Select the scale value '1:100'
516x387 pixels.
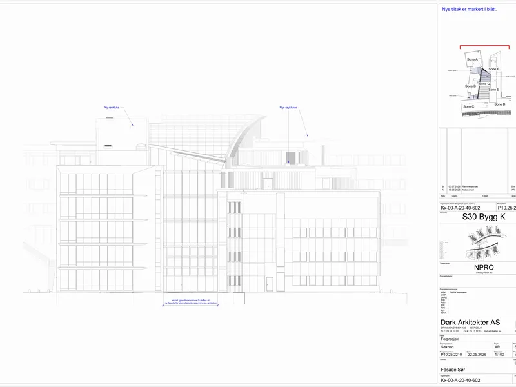coord(499,355)
